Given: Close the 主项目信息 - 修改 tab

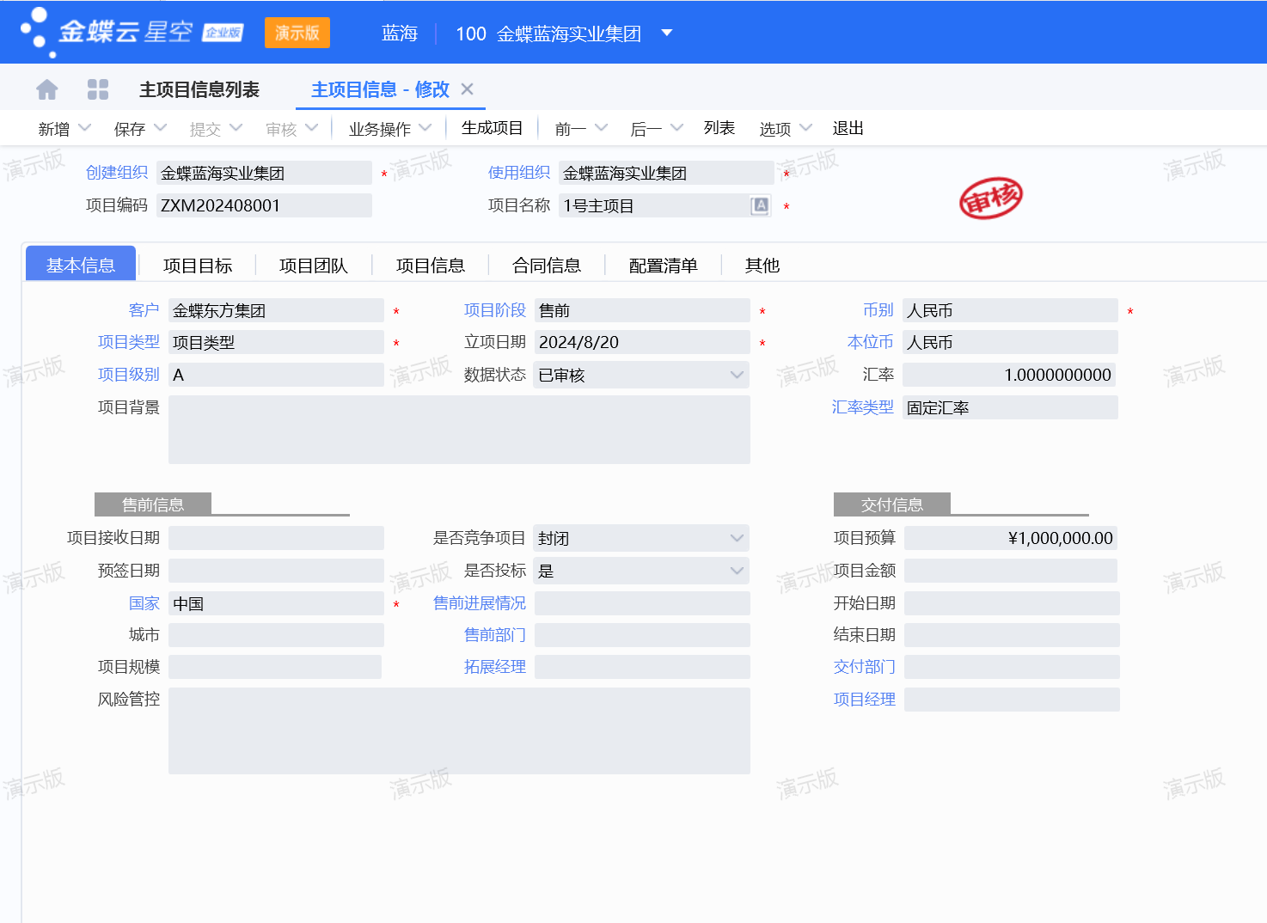Looking at the screenshot, I should (467, 89).
